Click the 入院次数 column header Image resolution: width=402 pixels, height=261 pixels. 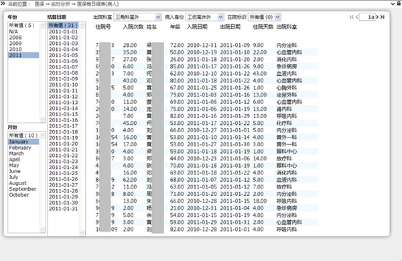(133, 27)
